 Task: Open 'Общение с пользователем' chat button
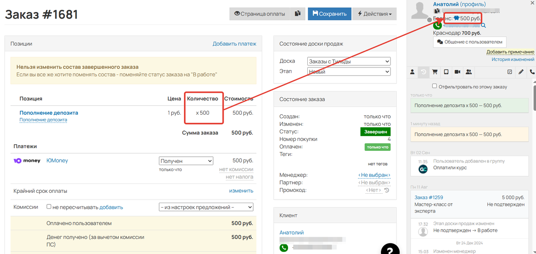pyautogui.click(x=469, y=42)
